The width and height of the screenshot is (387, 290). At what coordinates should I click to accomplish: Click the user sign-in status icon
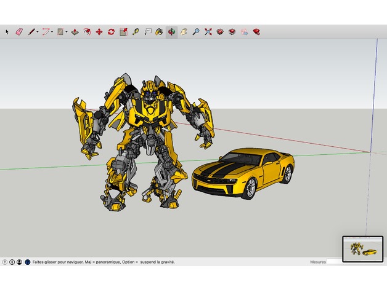tap(19, 262)
